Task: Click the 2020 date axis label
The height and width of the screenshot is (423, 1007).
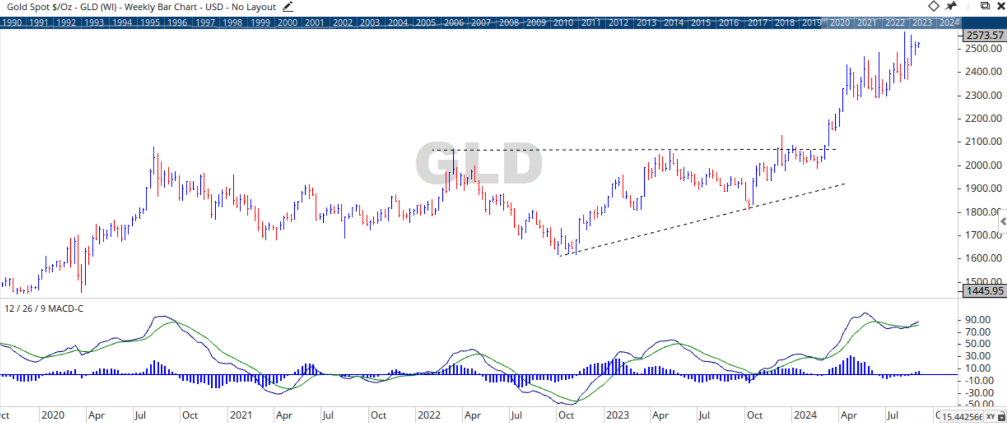Action: click(x=53, y=415)
